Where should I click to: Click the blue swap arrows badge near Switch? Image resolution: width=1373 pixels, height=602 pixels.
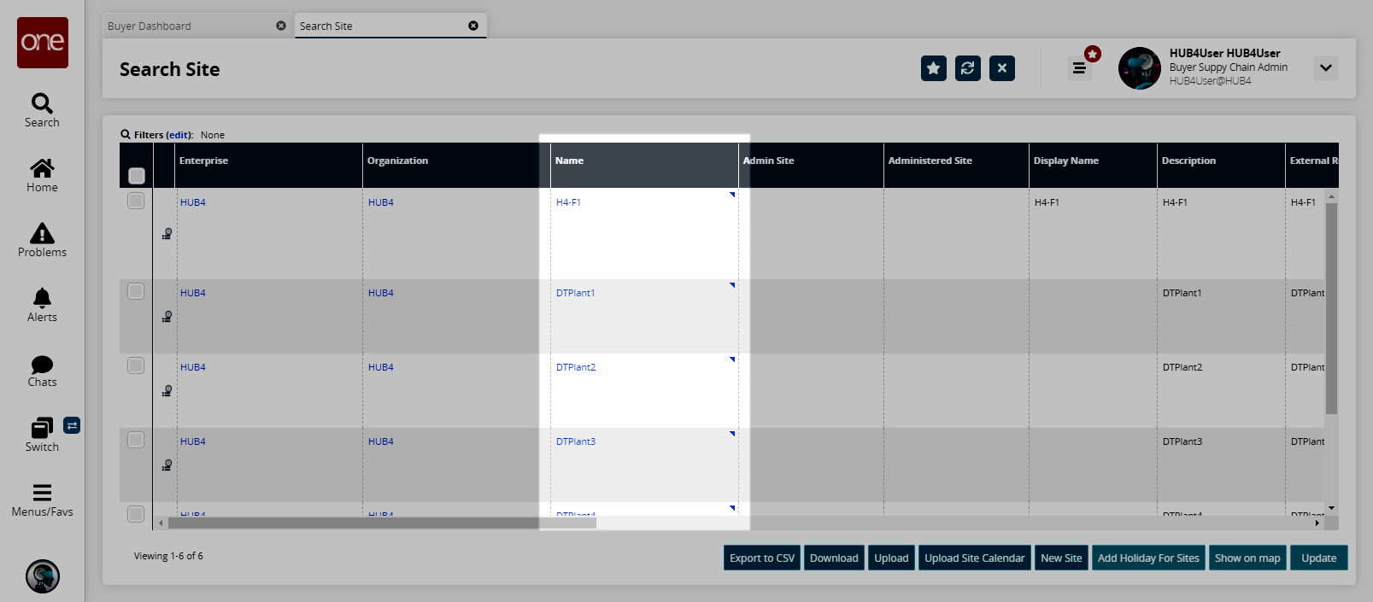[x=72, y=425]
